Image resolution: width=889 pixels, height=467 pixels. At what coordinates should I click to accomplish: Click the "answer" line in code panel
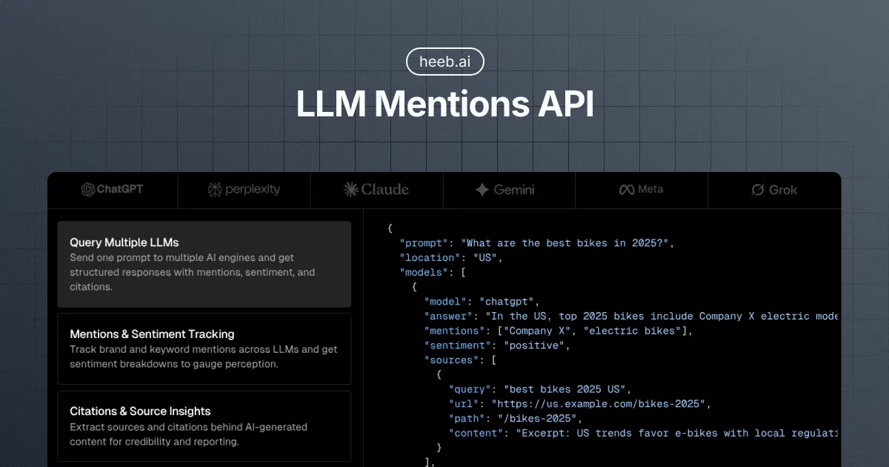tap(630, 317)
